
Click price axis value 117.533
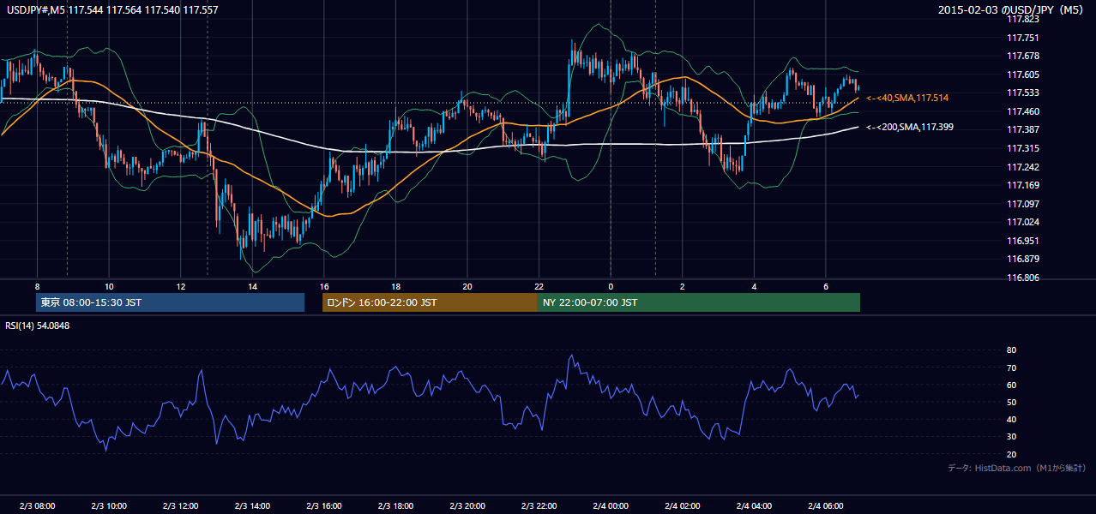1022,93
